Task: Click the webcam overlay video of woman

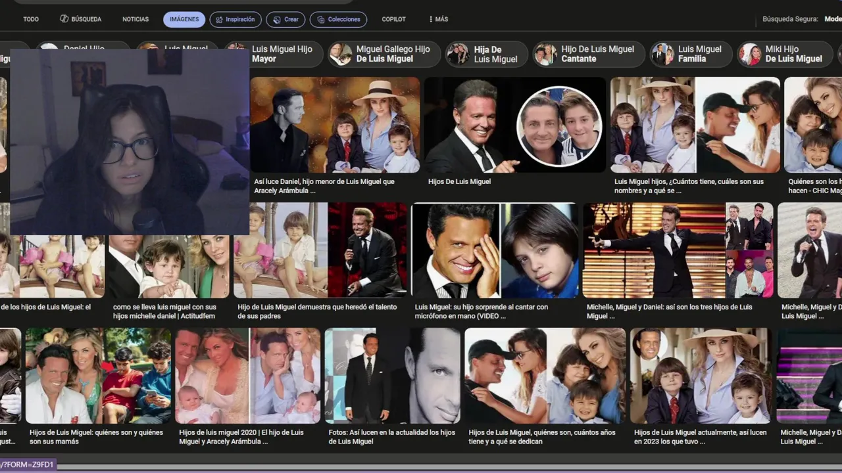Action: (130, 142)
